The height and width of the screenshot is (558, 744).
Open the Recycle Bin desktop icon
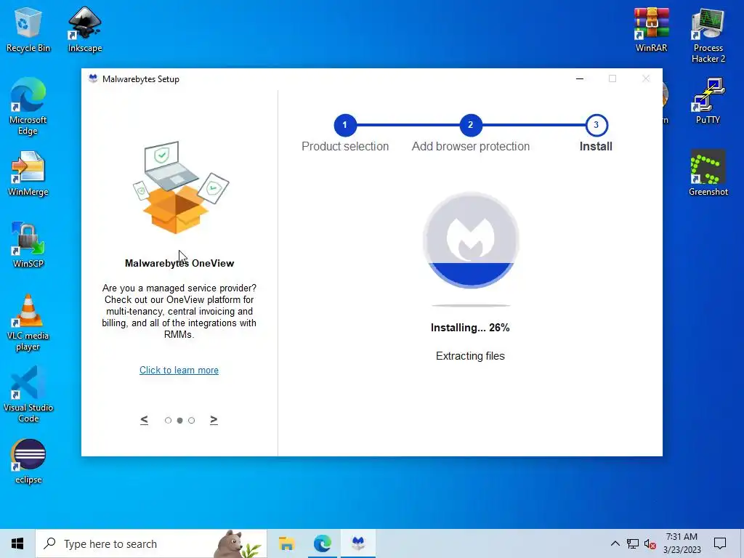pos(28,29)
